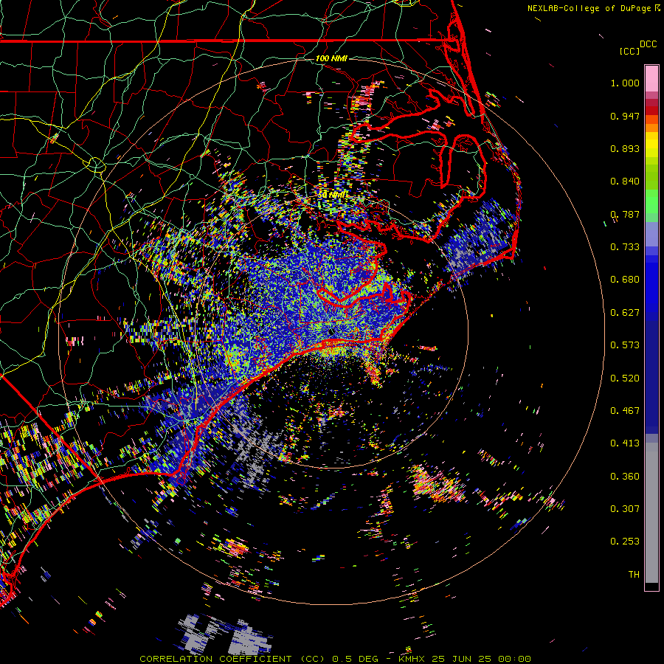Select the 0.733 color bar value

click(x=625, y=247)
